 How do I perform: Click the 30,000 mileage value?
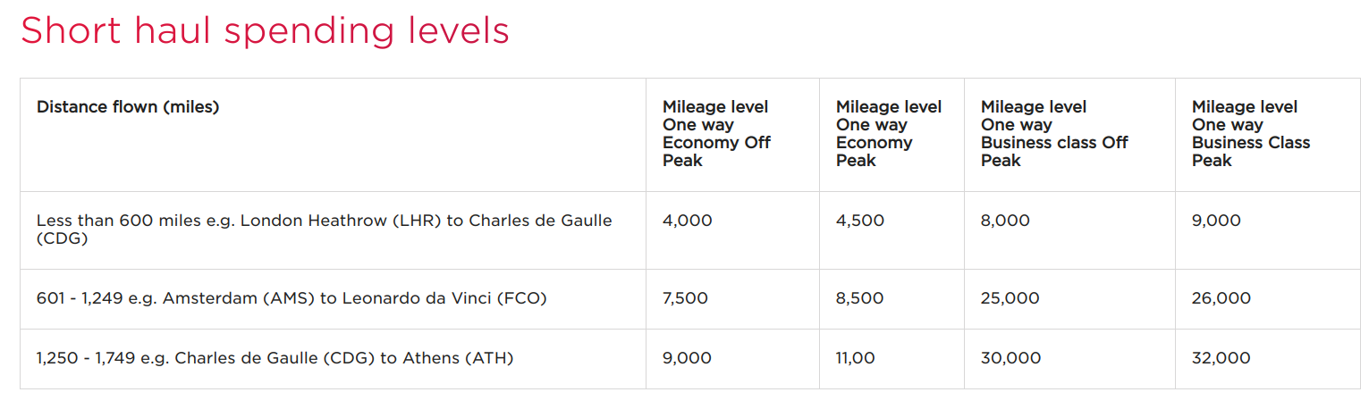[1010, 358]
